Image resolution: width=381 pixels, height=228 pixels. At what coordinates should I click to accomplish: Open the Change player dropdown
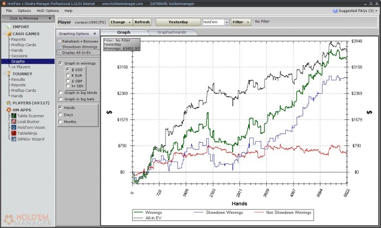tap(121, 22)
